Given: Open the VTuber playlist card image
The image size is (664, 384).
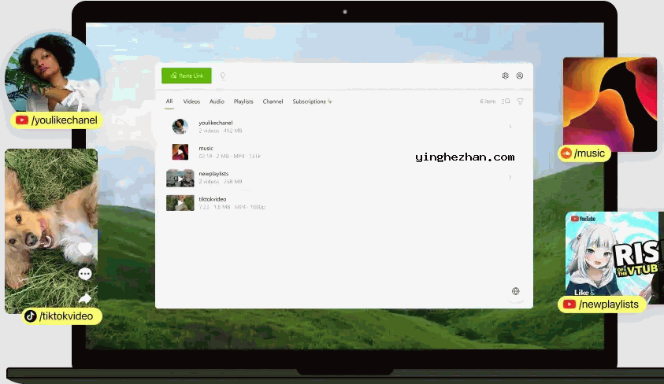Looking at the screenshot, I should tap(614, 257).
